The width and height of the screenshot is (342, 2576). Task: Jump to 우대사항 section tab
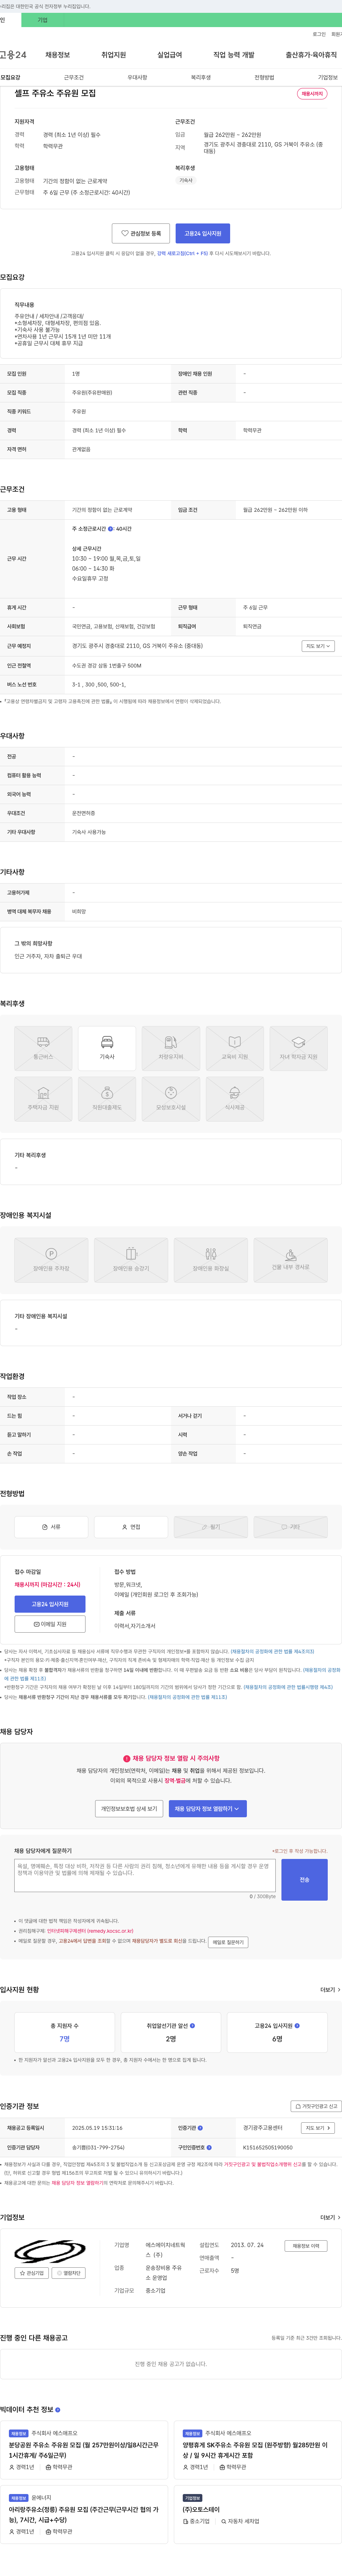pos(137,77)
